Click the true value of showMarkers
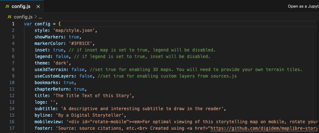 tap(74, 37)
